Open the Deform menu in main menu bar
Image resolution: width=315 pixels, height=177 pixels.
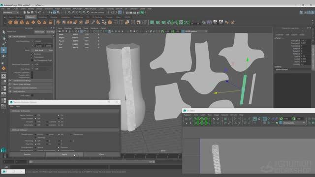coord(119,9)
